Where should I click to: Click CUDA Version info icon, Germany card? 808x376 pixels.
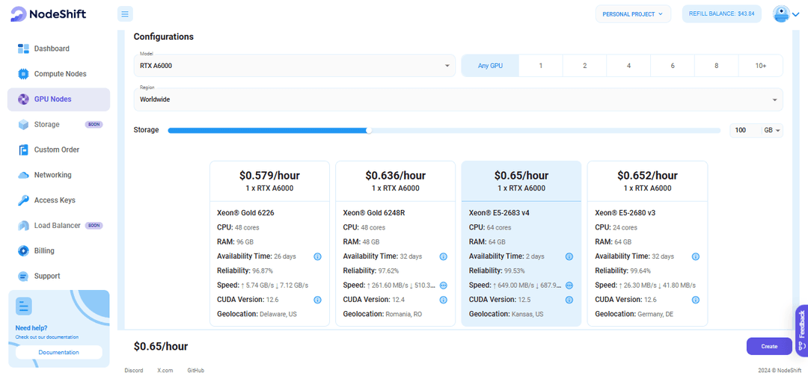pos(695,300)
